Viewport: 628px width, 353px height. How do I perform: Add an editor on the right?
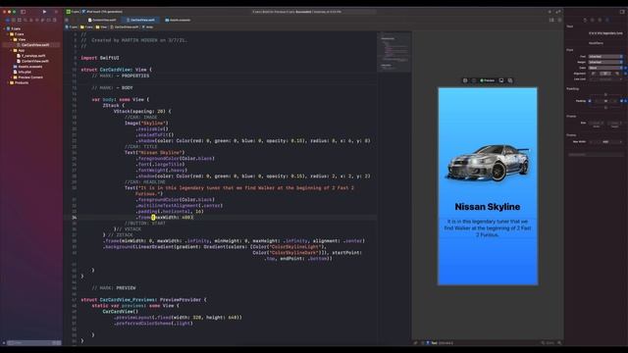click(560, 20)
